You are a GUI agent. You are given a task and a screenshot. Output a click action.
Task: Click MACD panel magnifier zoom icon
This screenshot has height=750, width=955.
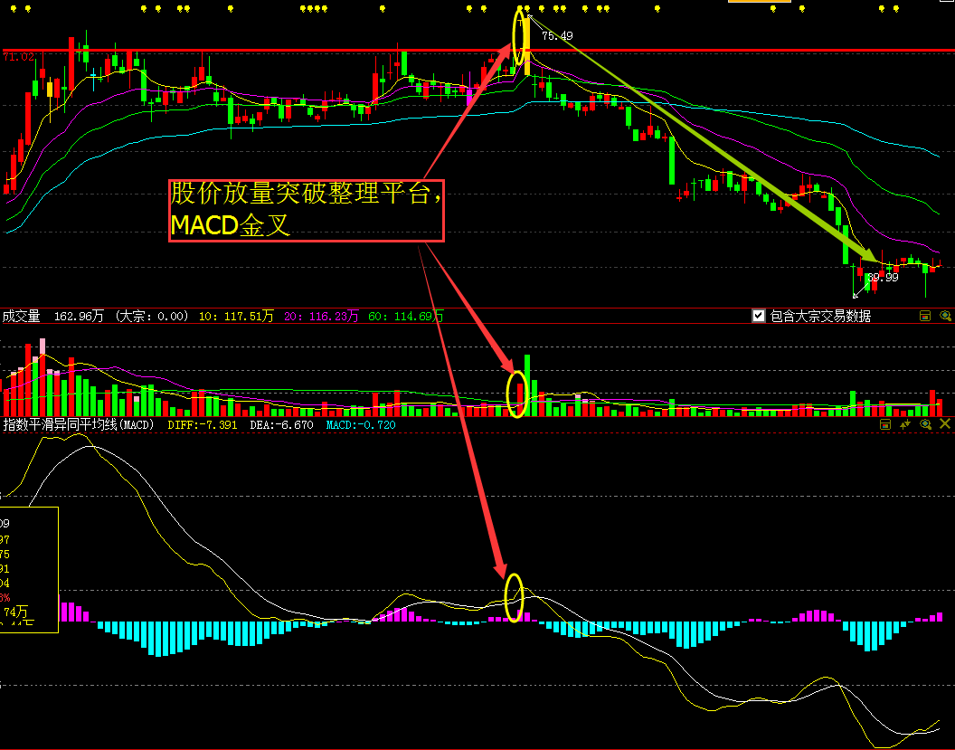point(925,423)
